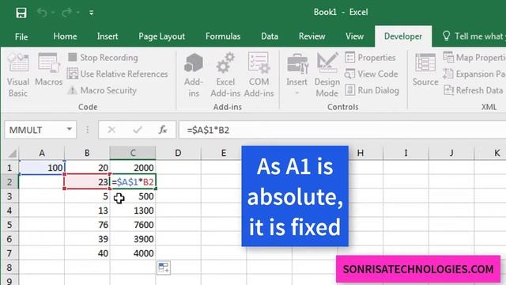Select column I header
506x285 pixels.
(406, 153)
